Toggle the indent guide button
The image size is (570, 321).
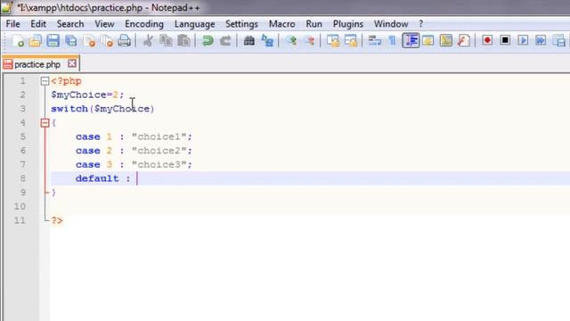411,41
